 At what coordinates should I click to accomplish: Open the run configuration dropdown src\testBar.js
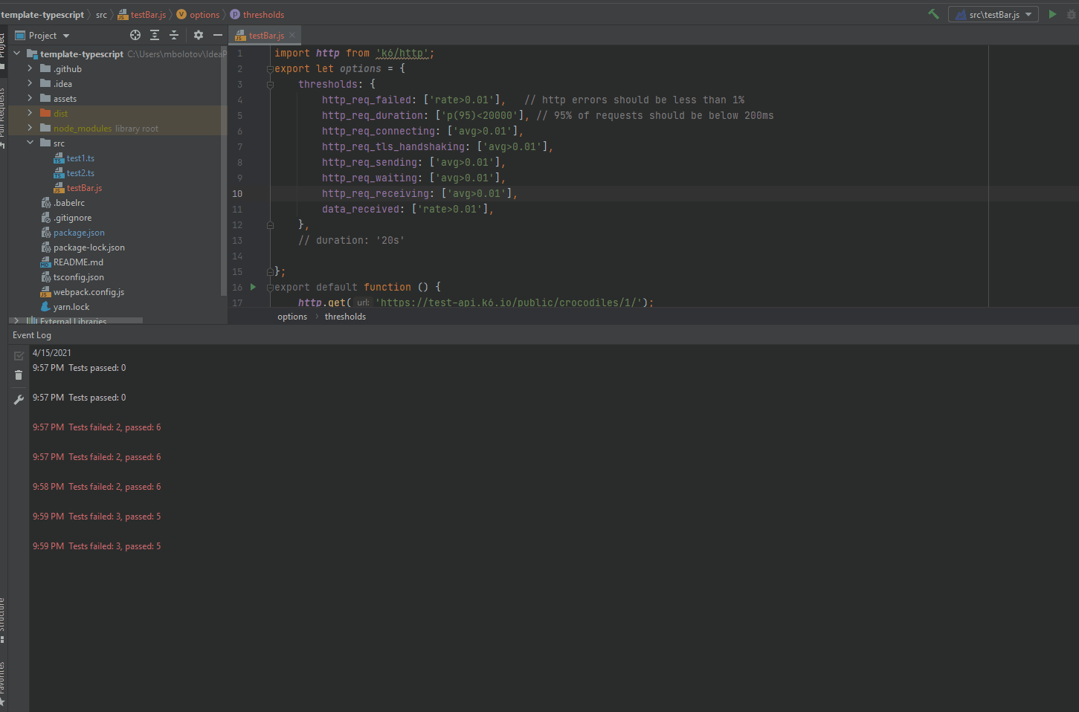coord(993,13)
